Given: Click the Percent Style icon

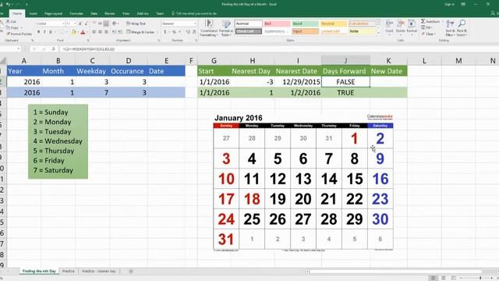Looking at the screenshot, I should (x=174, y=32).
